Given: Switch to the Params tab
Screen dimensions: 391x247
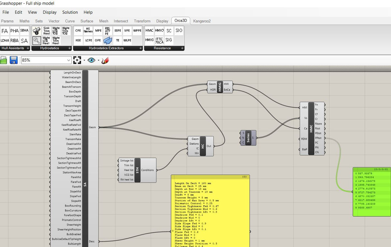Looking at the screenshot, I should [7, 21].
